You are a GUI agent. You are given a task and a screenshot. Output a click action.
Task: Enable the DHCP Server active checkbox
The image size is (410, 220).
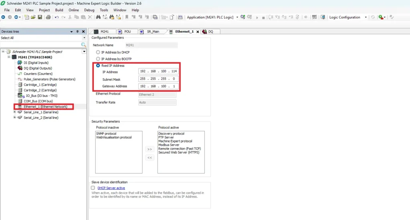point(93,188)
